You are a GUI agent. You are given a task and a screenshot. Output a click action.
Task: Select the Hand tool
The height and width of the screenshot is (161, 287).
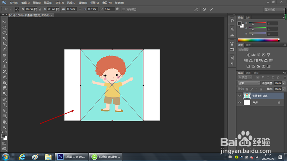pyautogui.click(x=4, y=122)
